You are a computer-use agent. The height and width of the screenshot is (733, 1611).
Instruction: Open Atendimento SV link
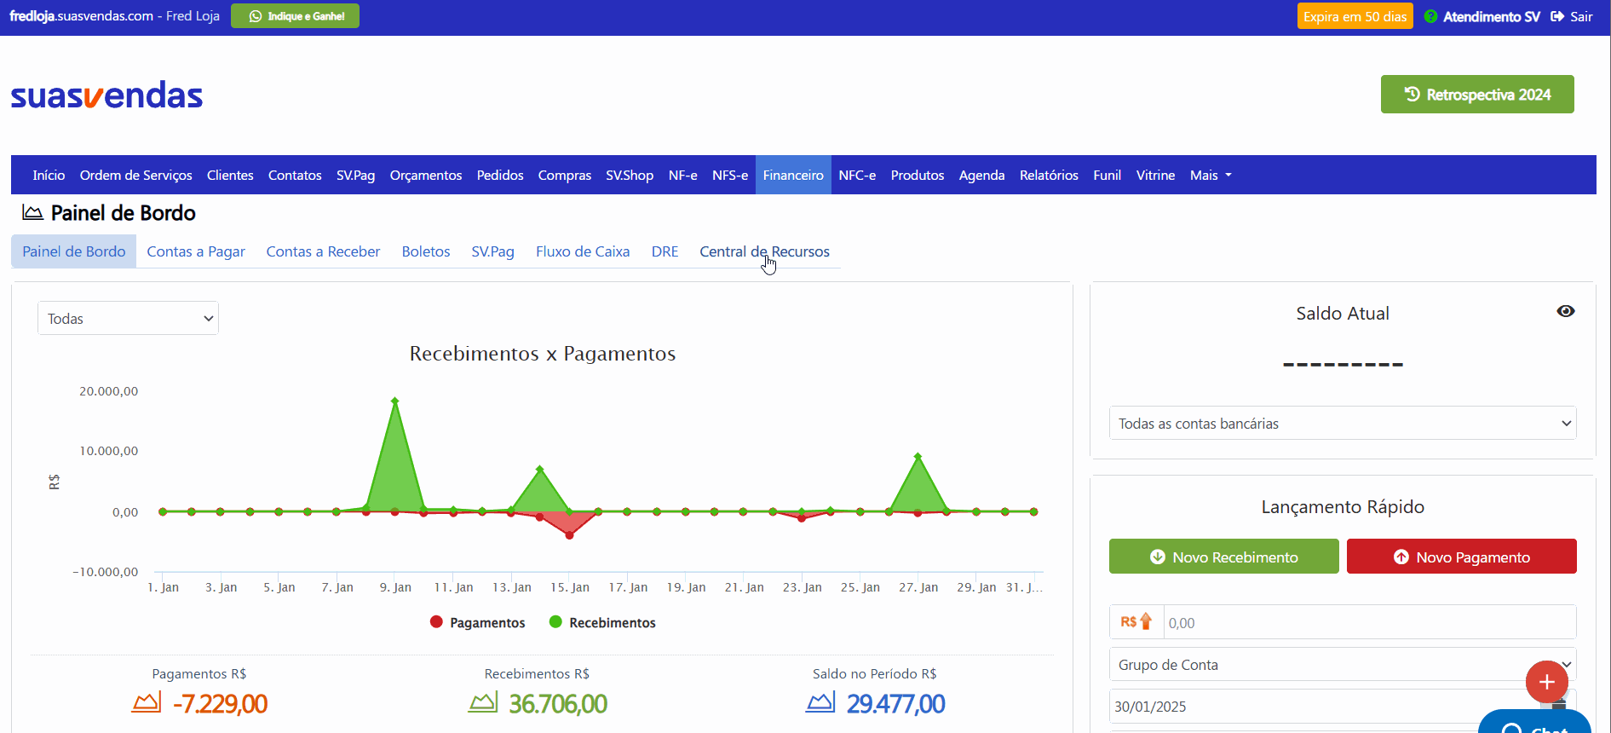tap(1482, 16)
